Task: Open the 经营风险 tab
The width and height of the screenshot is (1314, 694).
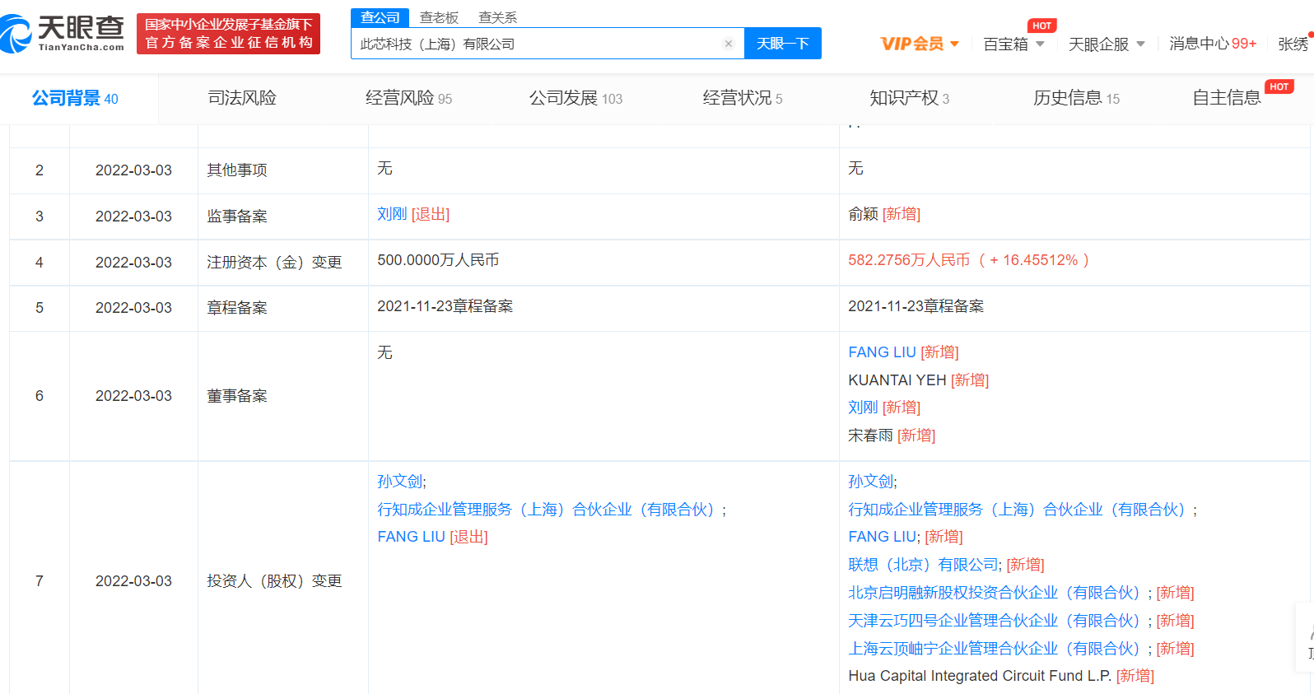Action: pos(408,98)
